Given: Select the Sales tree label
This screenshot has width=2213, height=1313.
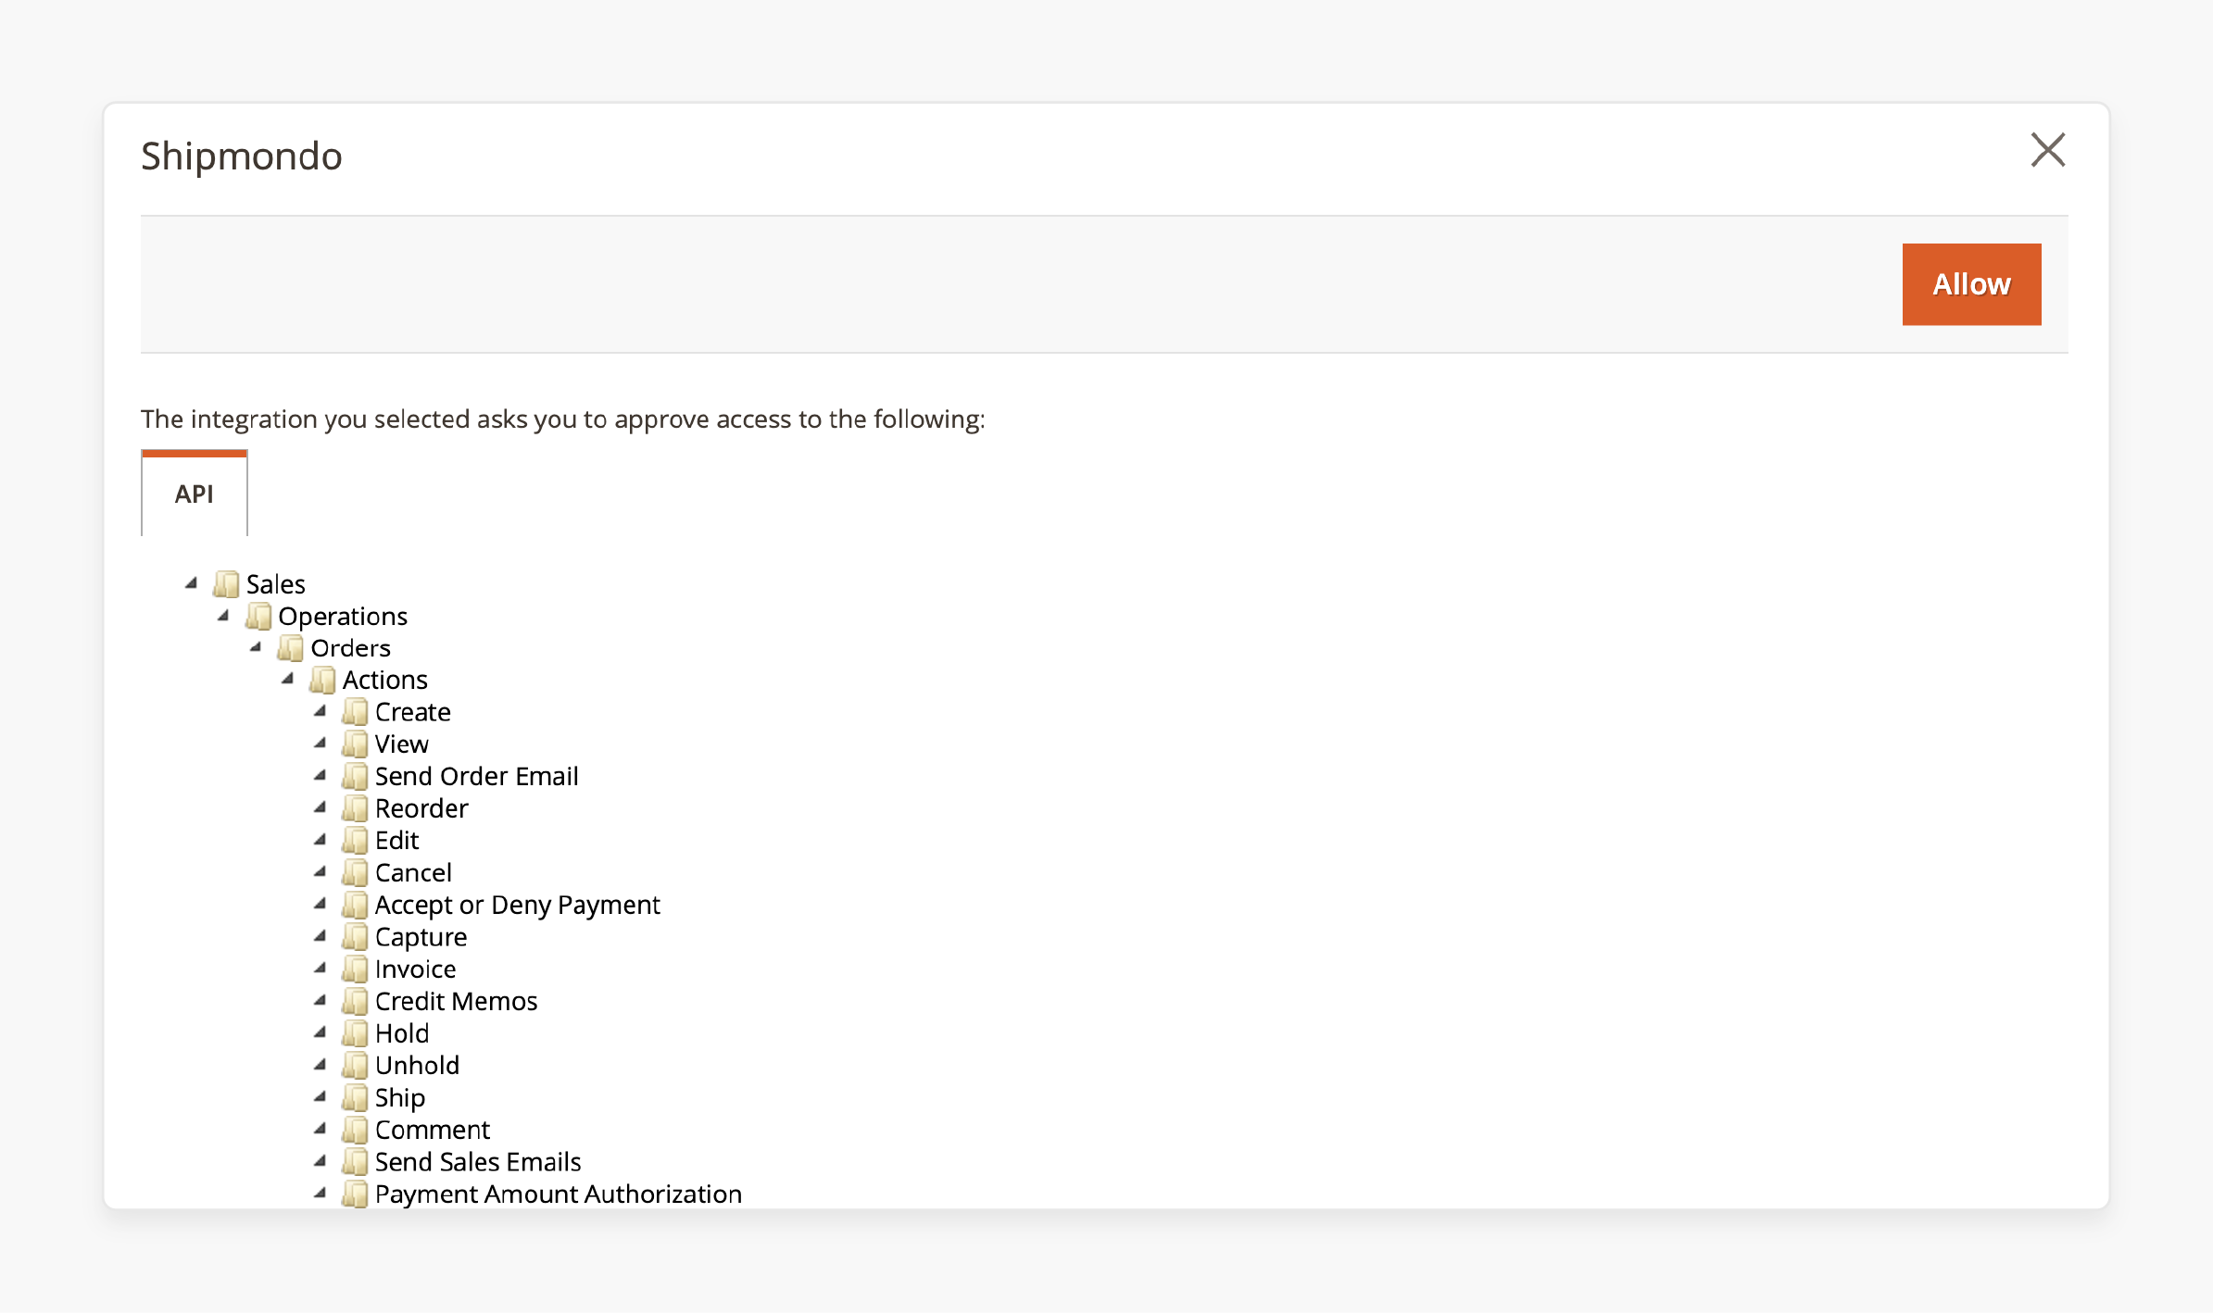Looking at the screenshot, I should pos(276,584).
